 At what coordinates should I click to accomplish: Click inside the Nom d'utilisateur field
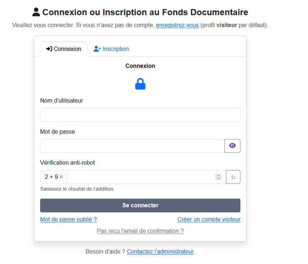click(140, 115)
